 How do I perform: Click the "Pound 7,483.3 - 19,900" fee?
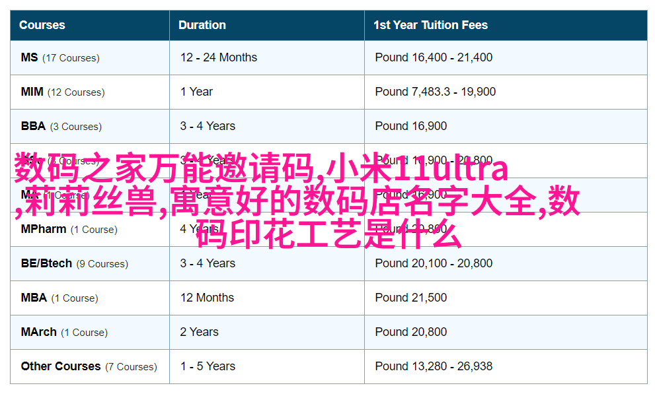(x=436, y=92)
